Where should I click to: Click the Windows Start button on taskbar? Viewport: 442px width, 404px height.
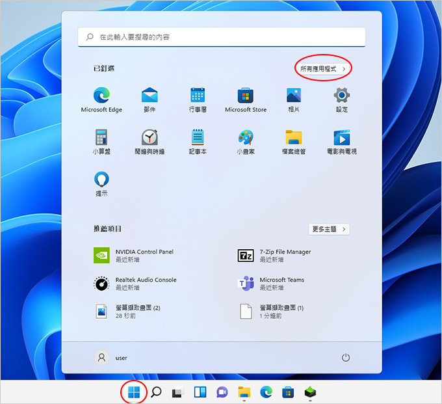[134, 392]
